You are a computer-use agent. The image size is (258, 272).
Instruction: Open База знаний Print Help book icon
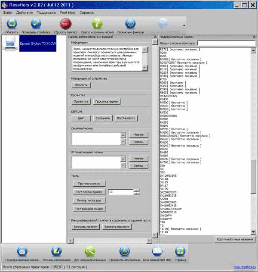tap(157, 251)
